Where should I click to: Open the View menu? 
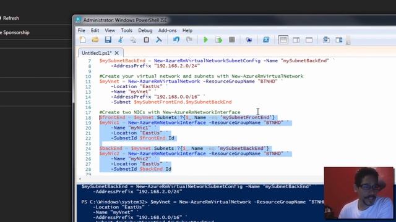tap(110, 30)
